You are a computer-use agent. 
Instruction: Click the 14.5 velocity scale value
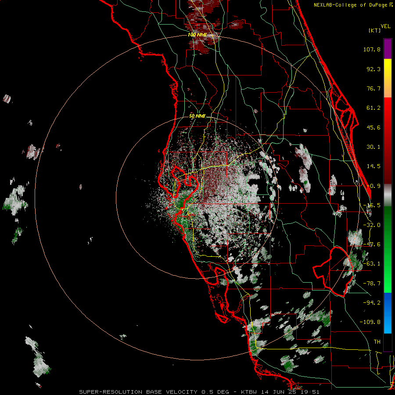pyautogui.click(x=373, y=166)
